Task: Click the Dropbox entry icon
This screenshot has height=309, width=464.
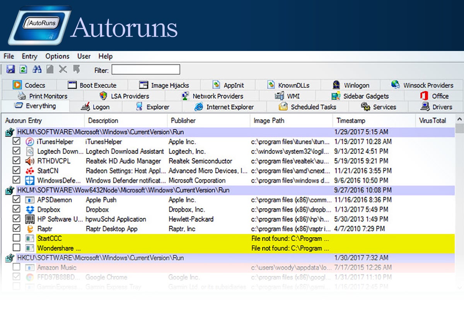Action: pos(30,209)
